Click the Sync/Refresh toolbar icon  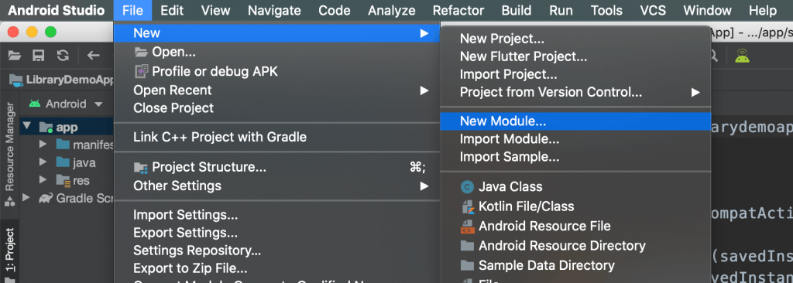click(63, 55)
